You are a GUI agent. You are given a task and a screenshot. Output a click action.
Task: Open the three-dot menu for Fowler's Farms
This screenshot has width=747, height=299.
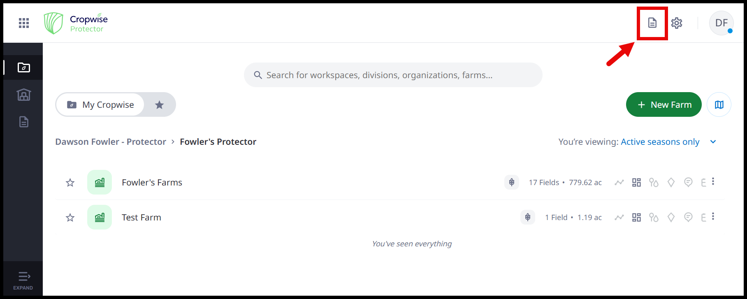point(713,181)
